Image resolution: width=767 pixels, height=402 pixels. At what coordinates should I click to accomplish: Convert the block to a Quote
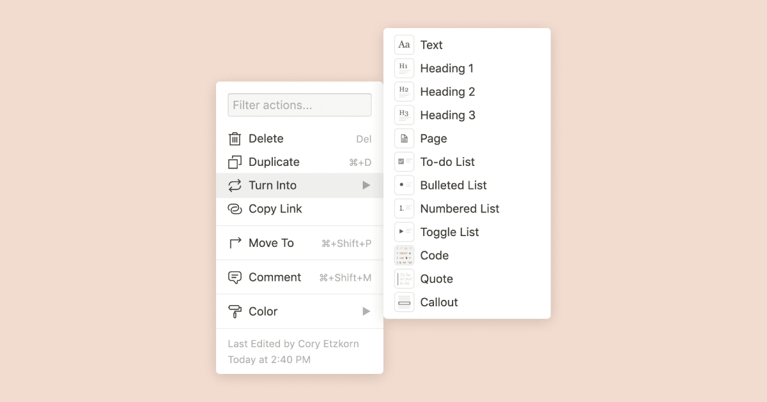coord(437,279)
